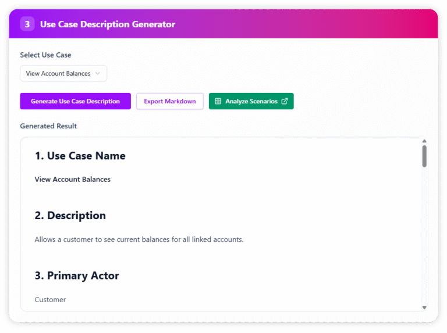Click the '1. Use Case Name' heading
Viewport: 447px width, 333px height.
[80, 156]
